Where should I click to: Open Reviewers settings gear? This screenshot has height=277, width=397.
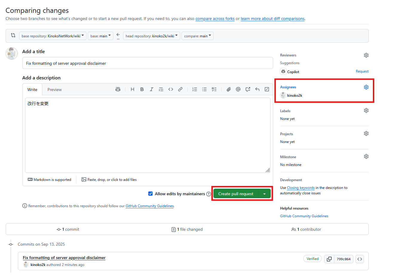366,55
